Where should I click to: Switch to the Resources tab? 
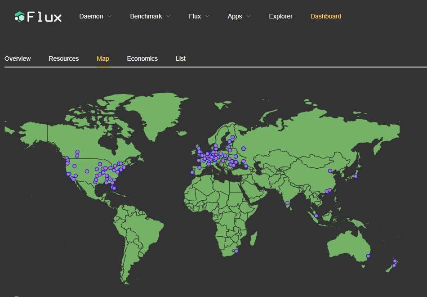point(64,58)
